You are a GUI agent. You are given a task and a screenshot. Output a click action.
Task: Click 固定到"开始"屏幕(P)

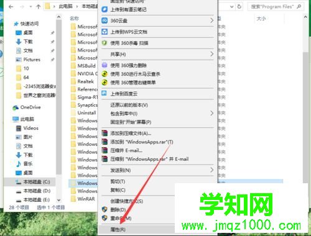(x=157, y=122)
